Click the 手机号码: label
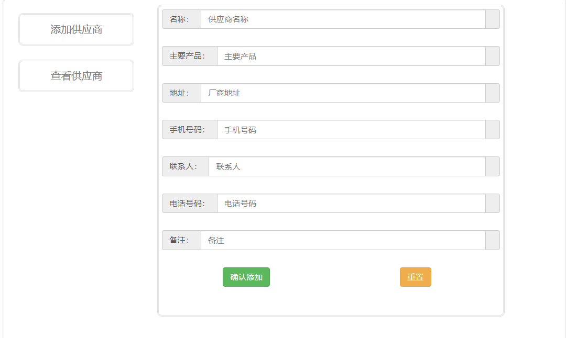Screen dimensions: 566x338 click(x=190, y=130)
